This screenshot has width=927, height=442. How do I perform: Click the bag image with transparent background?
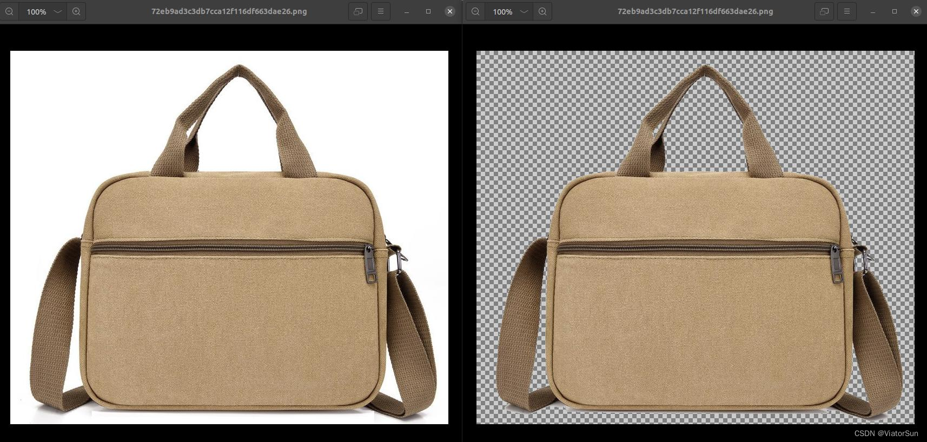click(x=696, y=237)
